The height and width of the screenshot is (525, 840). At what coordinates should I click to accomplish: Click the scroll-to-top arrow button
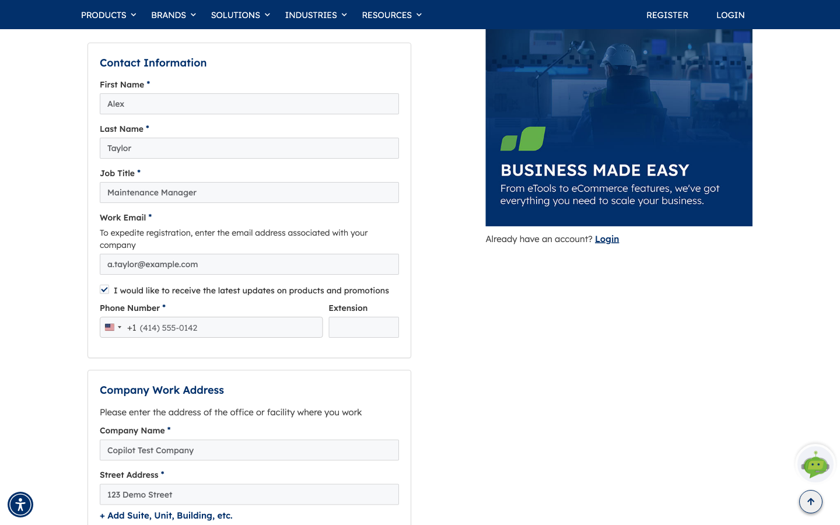pos(811,502)
